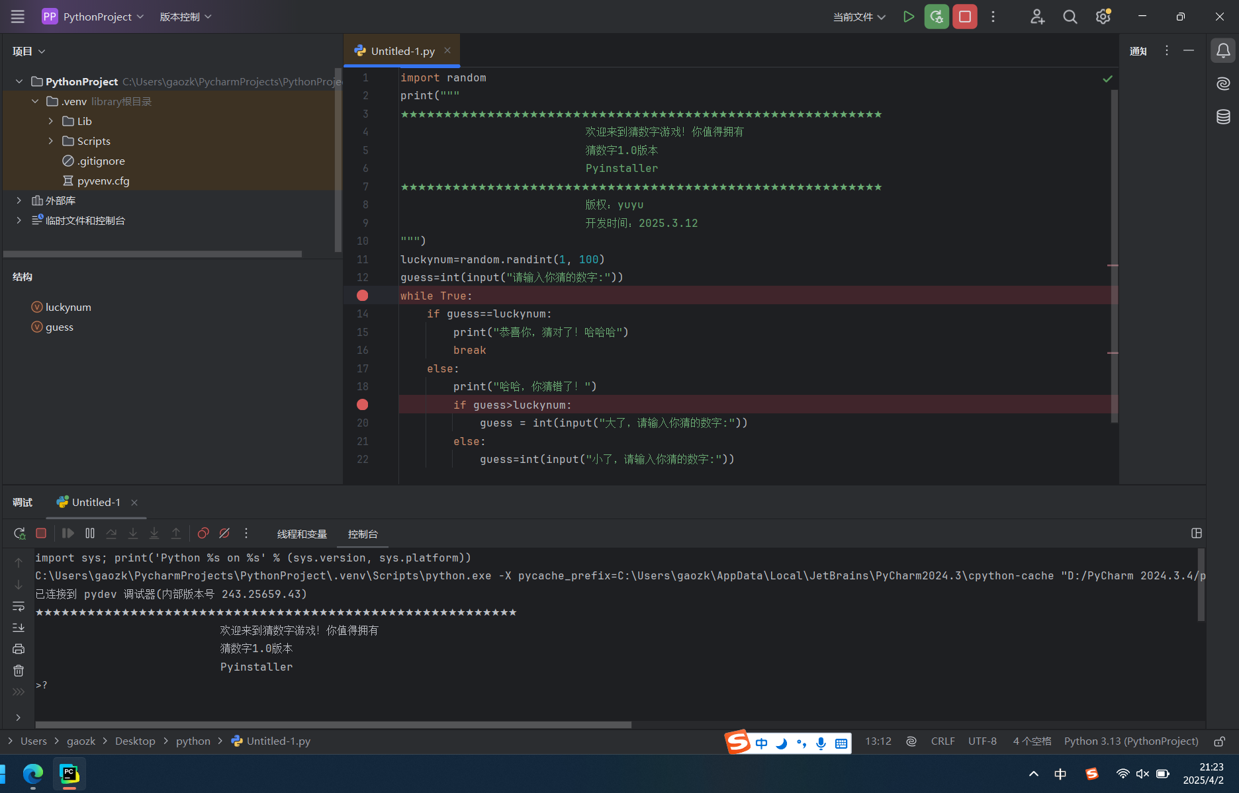This screenshot has width=1239, height=793.
Task: Open the 项目 view dropdown
Action: [29, 51]
